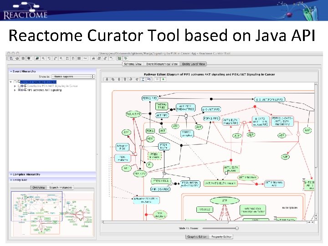Switch to the Schema View tab

point(133,64)
